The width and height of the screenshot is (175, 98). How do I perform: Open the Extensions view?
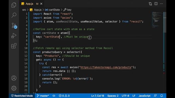tap(14, 46)
